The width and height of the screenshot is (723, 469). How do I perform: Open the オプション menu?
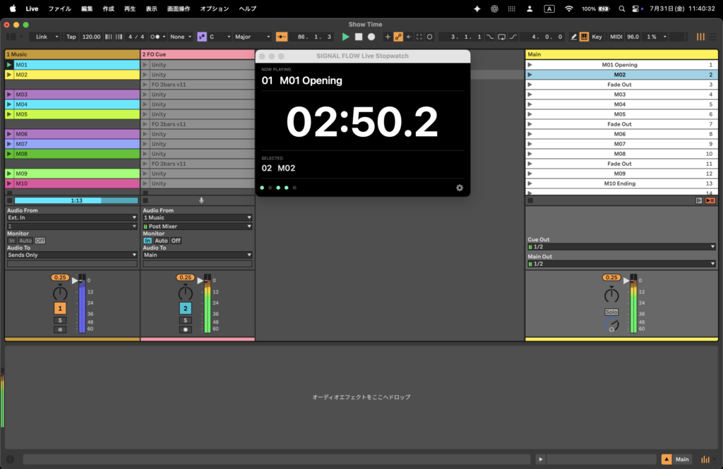(215, 8)
